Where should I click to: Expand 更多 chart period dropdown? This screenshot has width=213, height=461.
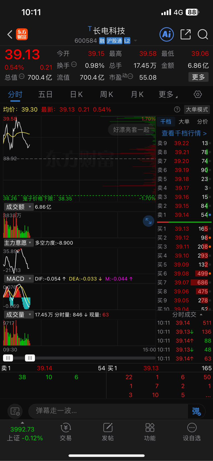coord(168,95)
